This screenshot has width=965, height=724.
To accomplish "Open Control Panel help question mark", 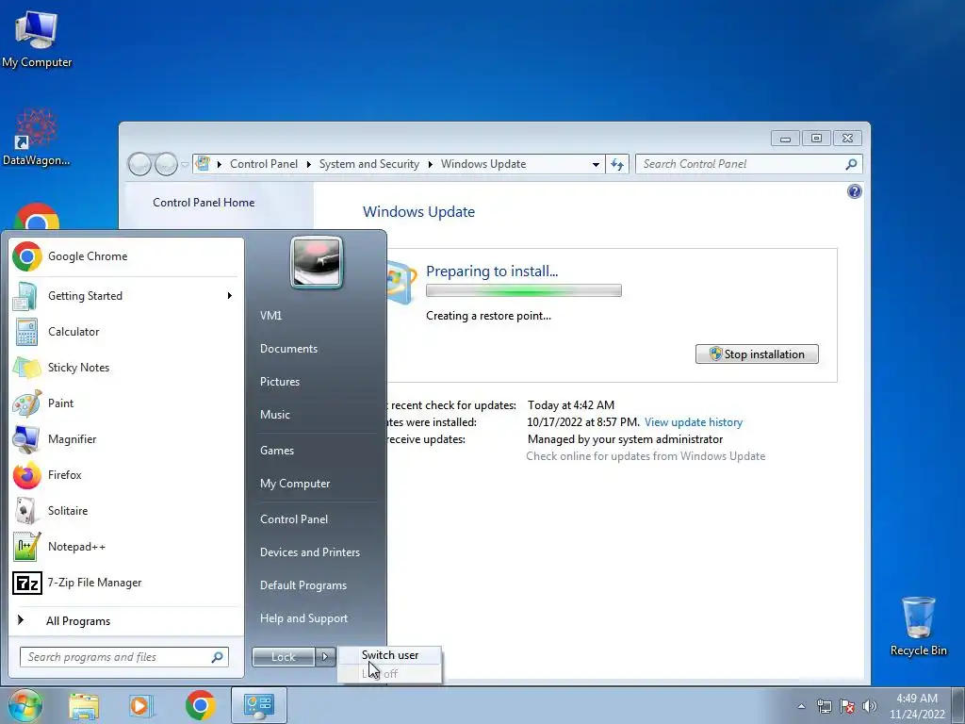I will (854, 191).
